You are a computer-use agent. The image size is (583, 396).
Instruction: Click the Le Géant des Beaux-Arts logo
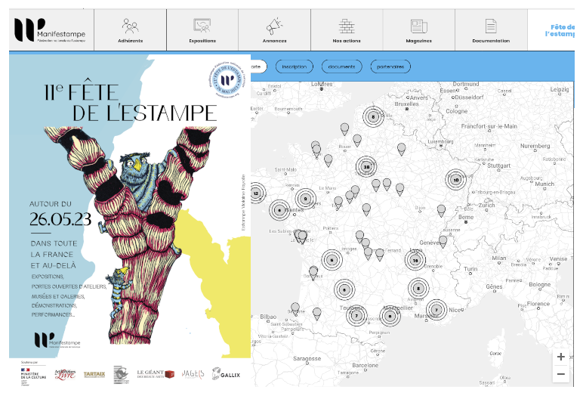point(156,373)
